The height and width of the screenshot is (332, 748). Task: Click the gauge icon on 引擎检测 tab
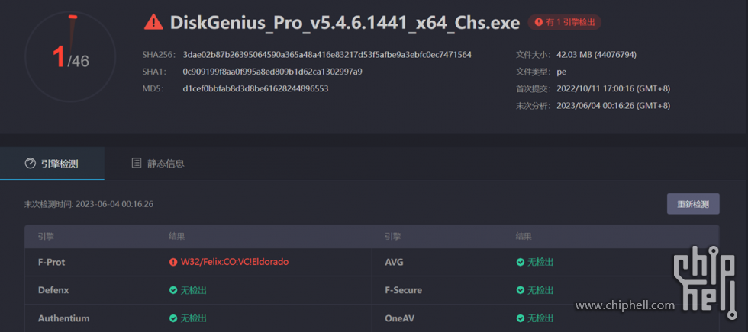[30, 164]
